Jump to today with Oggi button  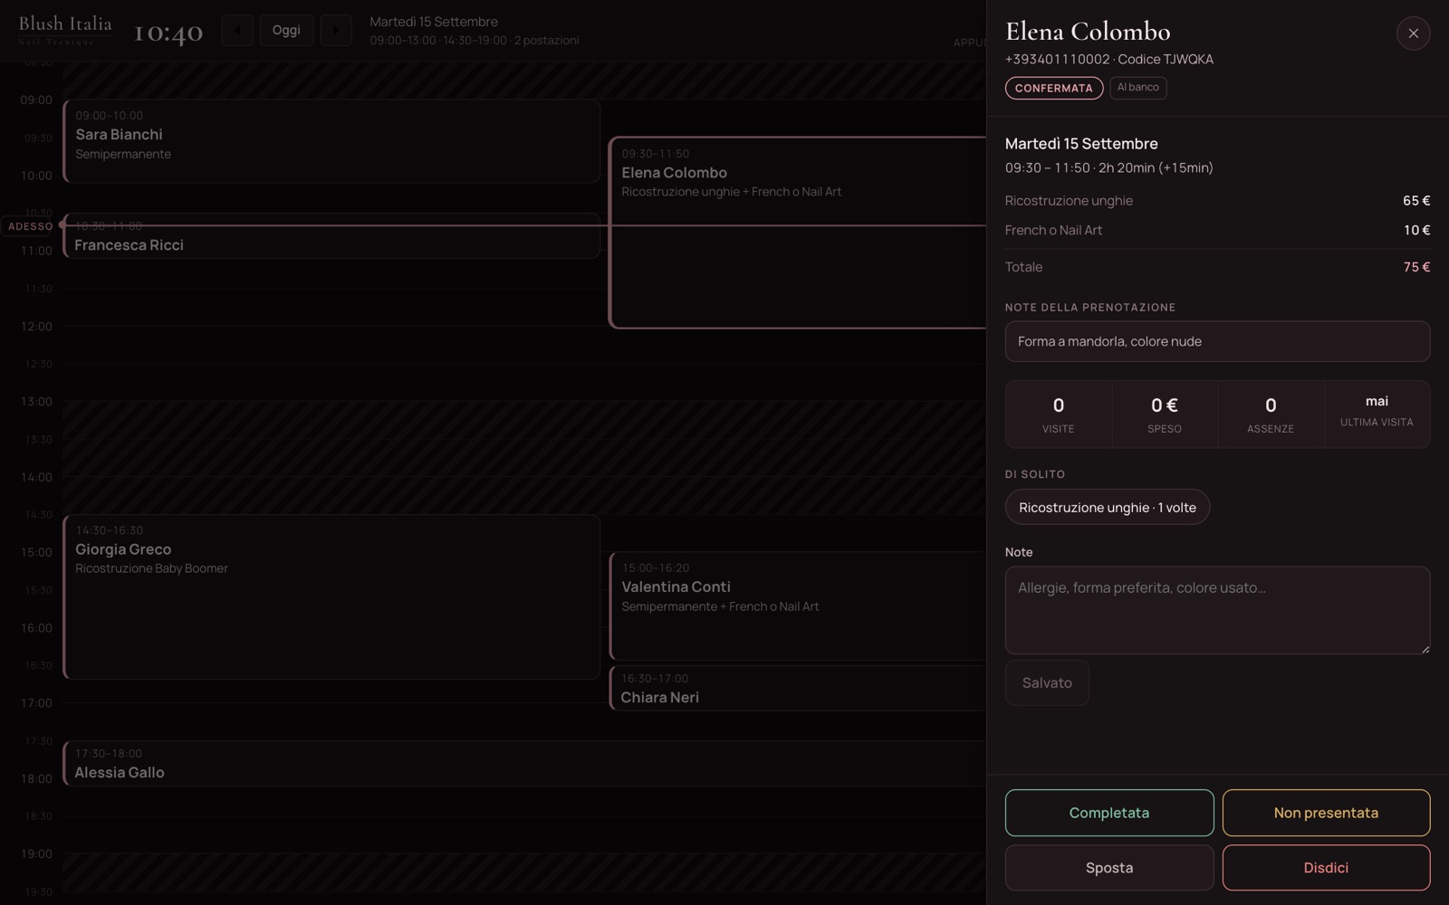pyautogui.click(x=286, y=30)
